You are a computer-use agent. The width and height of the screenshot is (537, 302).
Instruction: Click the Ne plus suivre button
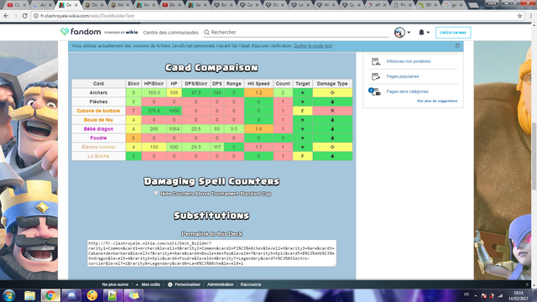coord(115,284)
